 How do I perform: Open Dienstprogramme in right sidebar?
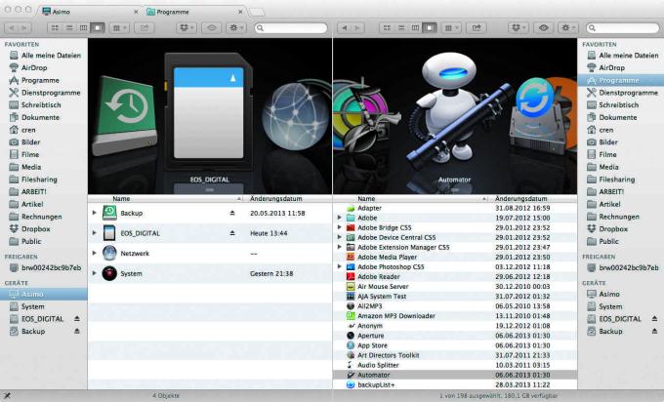628,93
